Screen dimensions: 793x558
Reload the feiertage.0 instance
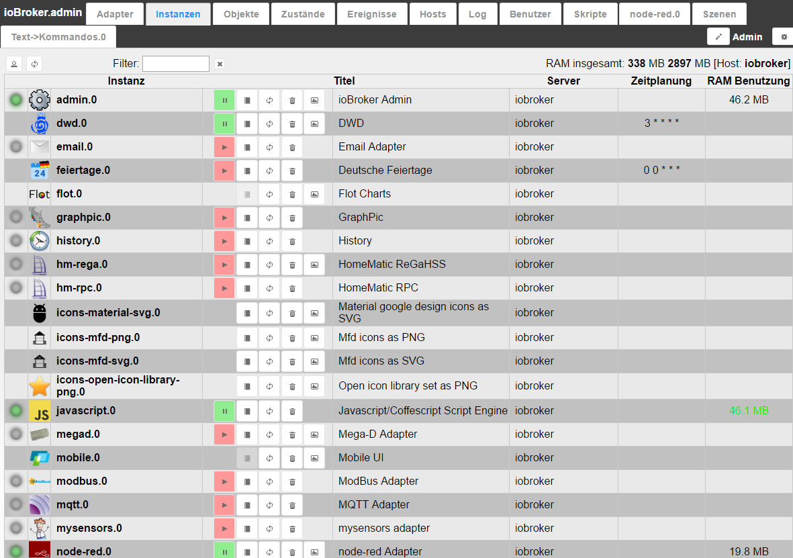[269, 171]
